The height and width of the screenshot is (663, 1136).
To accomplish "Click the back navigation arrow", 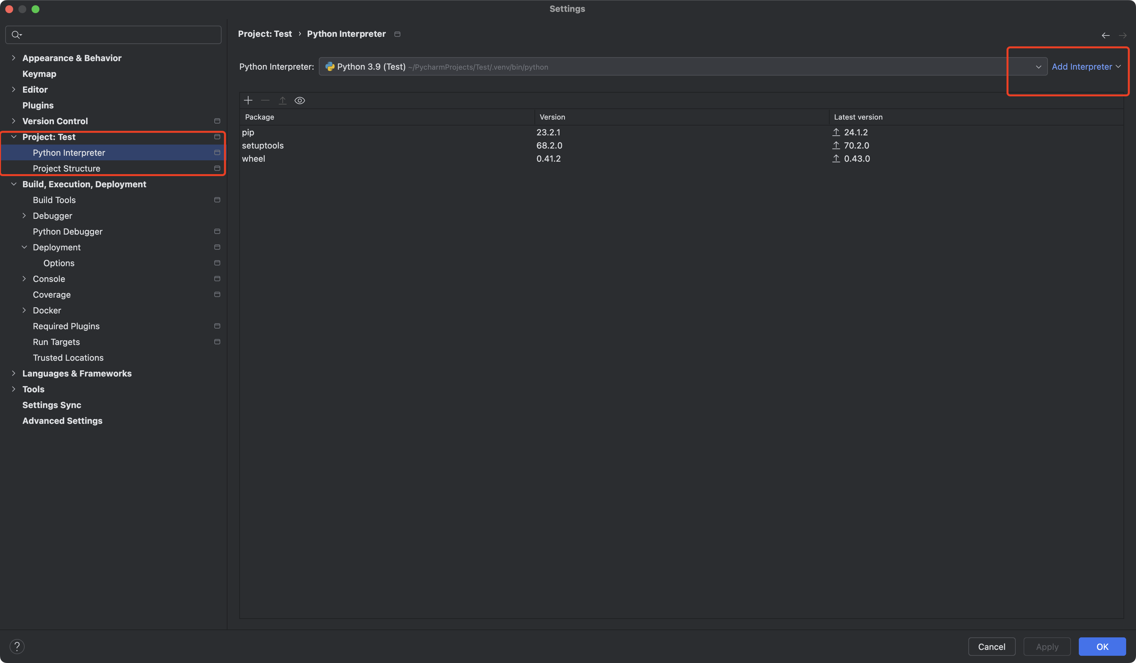I will pyautogui.click(x=1105, y=35).
